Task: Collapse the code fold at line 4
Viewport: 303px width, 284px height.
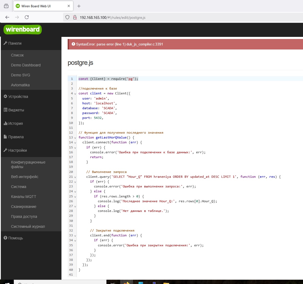Action: 75,94
